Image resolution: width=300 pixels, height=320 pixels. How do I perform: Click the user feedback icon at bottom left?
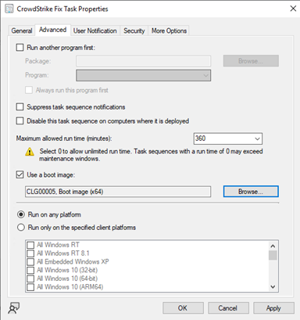14,308
